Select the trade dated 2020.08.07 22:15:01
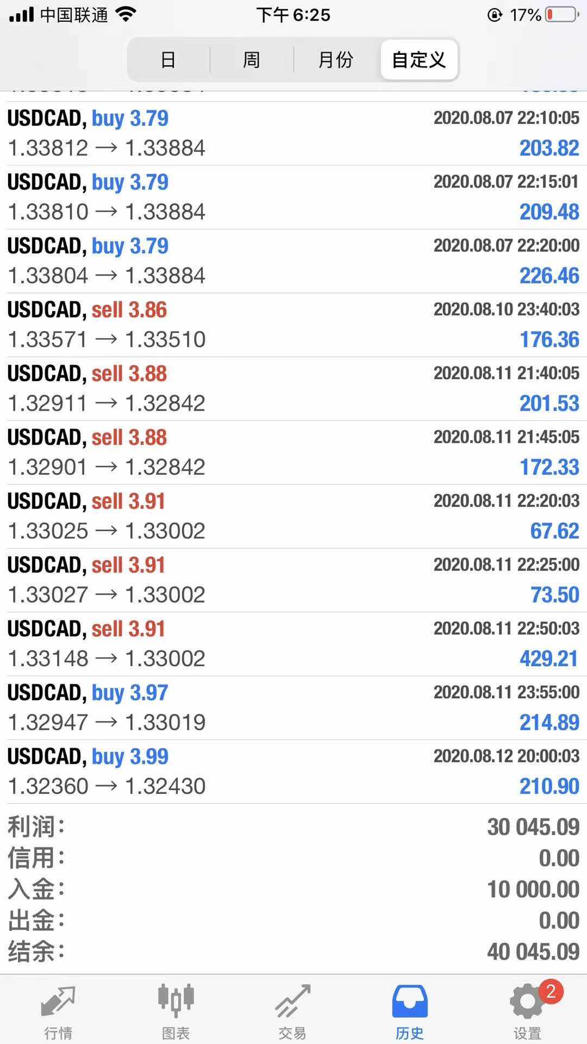Screen dimensions: 587x1044 293,197
